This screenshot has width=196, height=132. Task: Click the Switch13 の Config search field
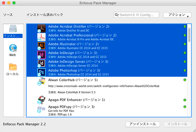pos(136,15)
